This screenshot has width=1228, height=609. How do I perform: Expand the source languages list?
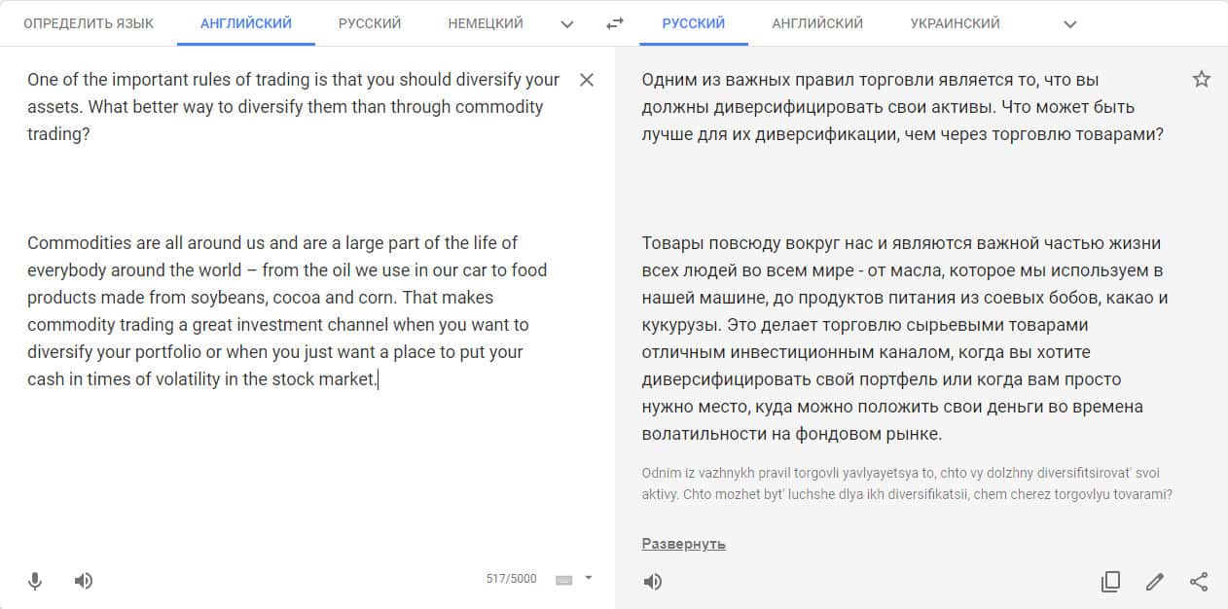click(x=567, y=23)
